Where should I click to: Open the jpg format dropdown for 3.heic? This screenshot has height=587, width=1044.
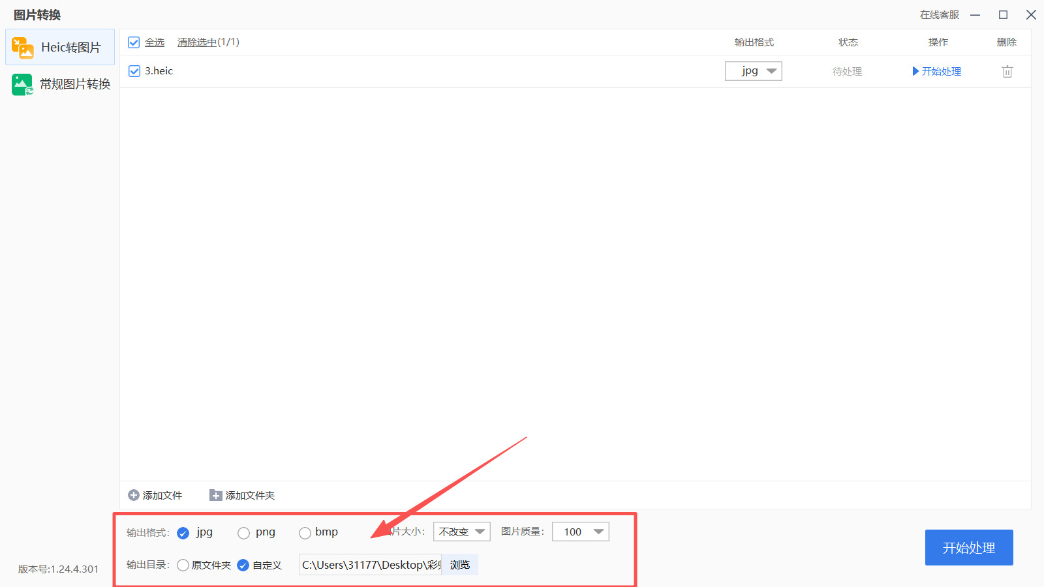tap(754, 71)
